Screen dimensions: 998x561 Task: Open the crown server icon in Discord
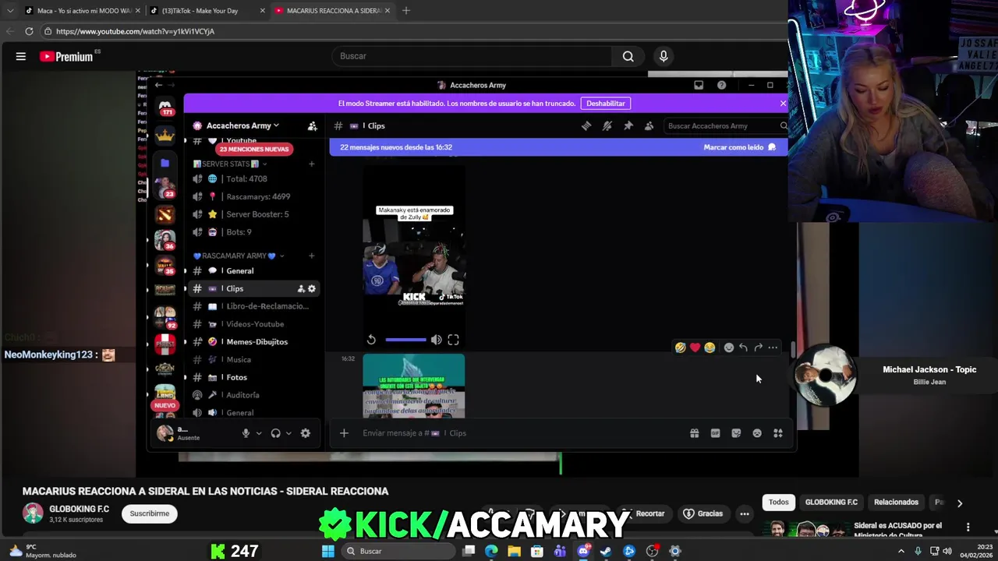(x=165, y=136)
